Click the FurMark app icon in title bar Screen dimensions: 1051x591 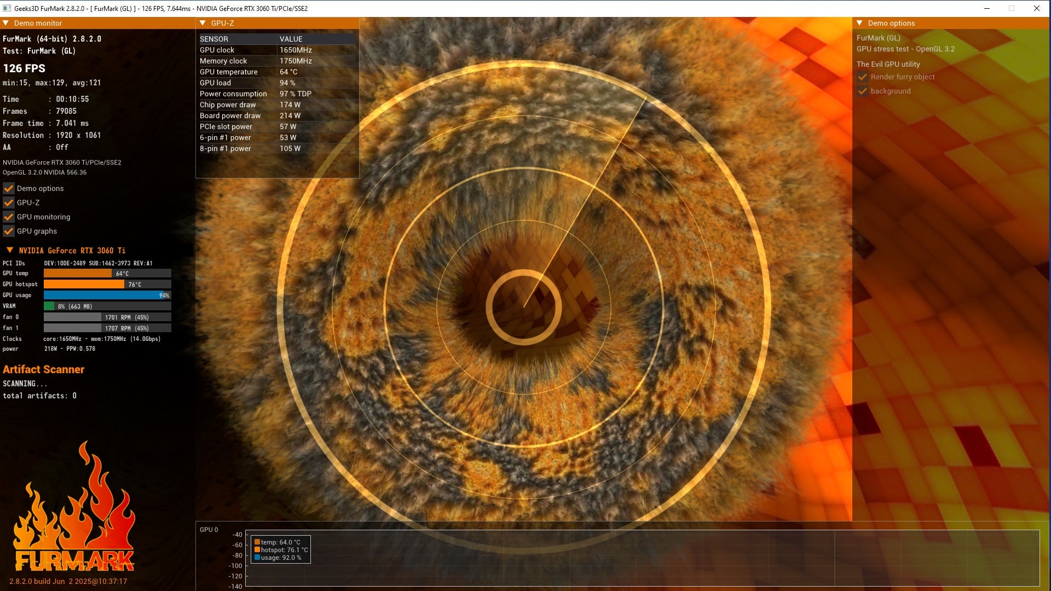pos(7,8)
